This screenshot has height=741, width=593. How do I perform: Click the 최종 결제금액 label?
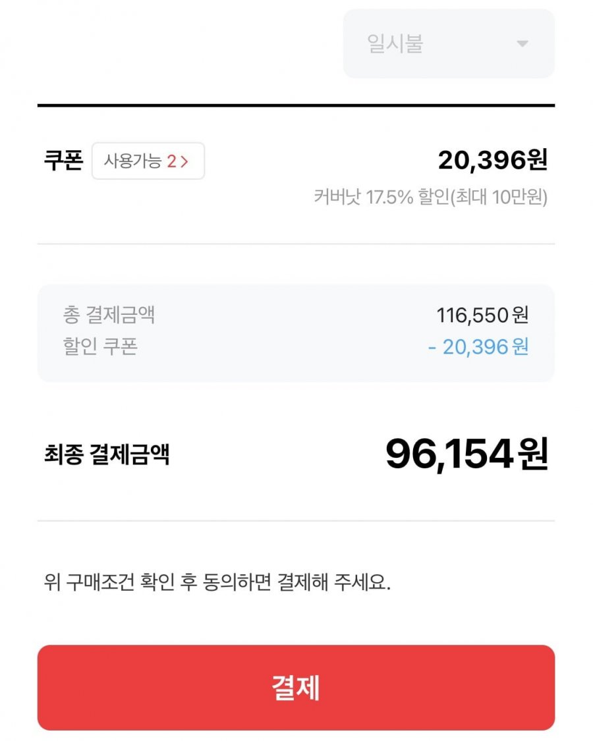(x=107, y=454)
